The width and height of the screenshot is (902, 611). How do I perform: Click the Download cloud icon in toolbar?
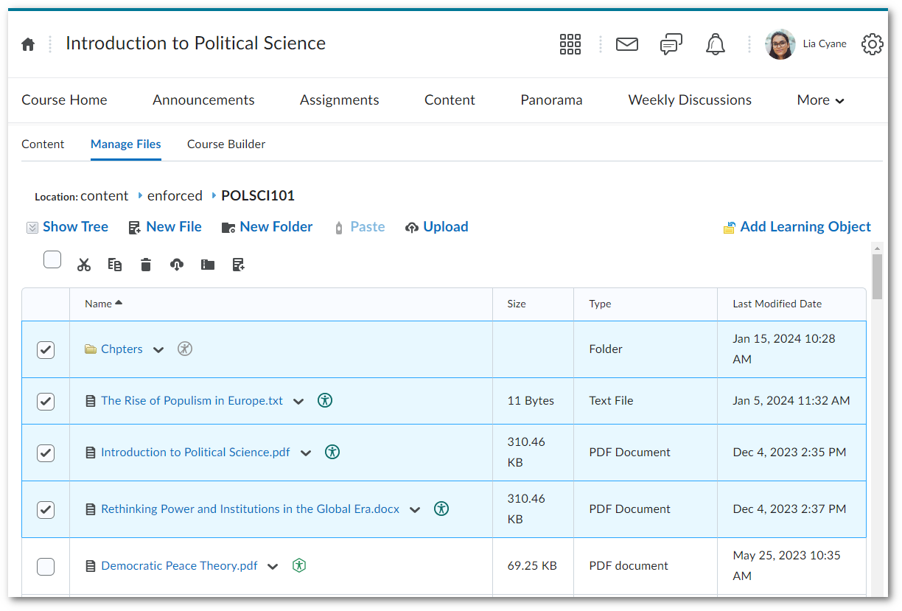(177, 265)
